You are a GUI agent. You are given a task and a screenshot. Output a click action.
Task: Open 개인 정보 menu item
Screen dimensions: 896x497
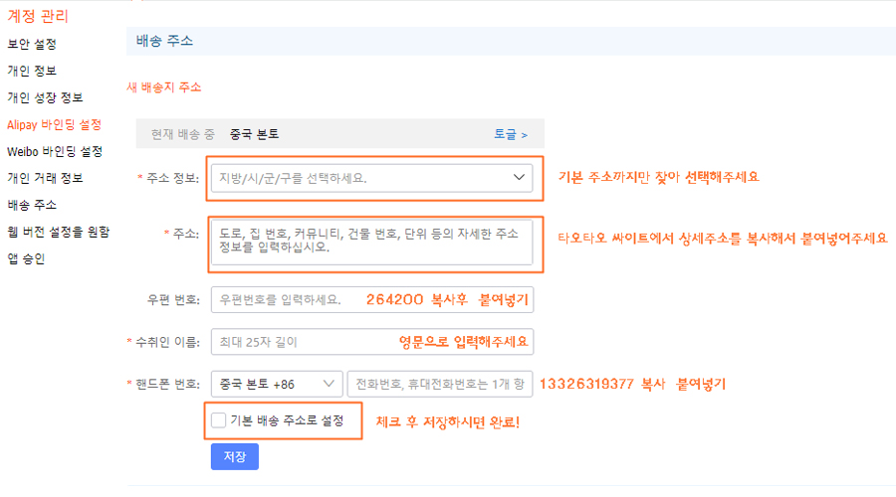point(32,71)
